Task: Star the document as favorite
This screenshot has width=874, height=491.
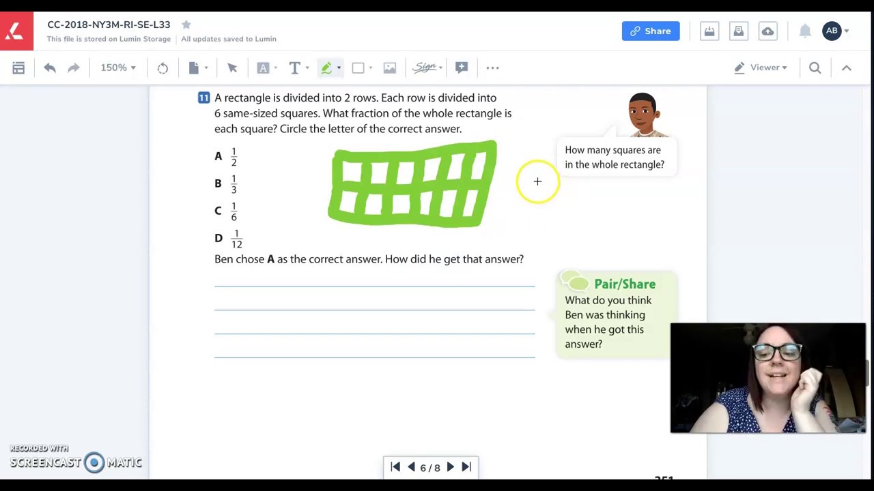Action: coord(186,25)
